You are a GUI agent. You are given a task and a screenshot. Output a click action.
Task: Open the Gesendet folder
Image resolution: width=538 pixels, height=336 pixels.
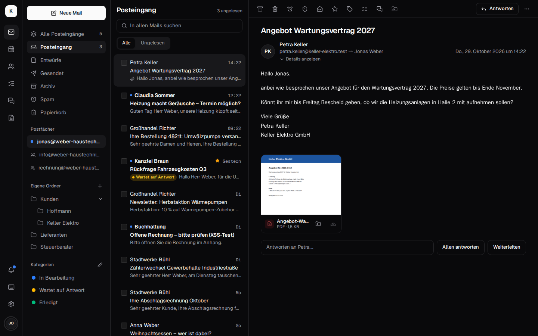coord(66,73)
